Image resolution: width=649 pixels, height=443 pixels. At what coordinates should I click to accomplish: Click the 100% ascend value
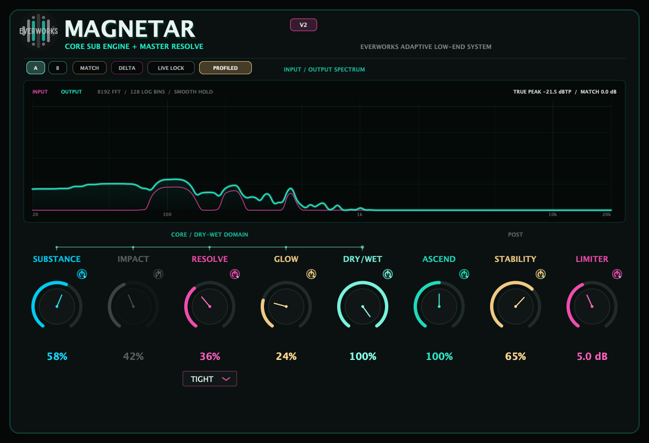[439, 357]
